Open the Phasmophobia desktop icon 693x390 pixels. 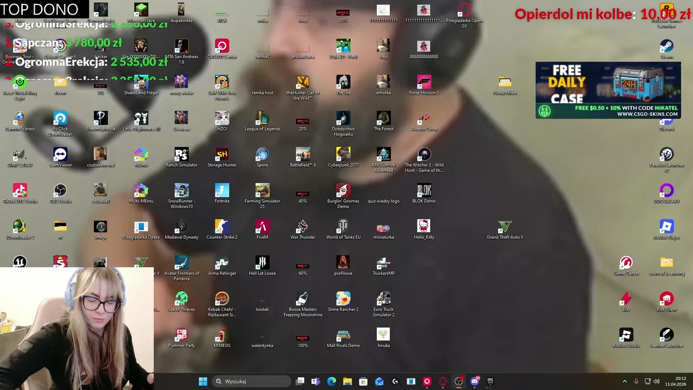point(101,121)
